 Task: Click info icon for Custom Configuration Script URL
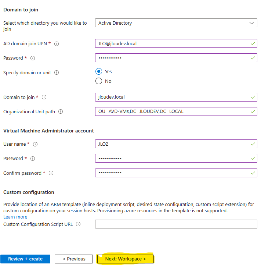78,224
